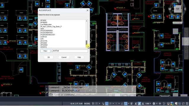Click the Pick< button in BLOCKREPLACE dialog
The width and height of the screenshot is (189, 106).
point(45,51)
